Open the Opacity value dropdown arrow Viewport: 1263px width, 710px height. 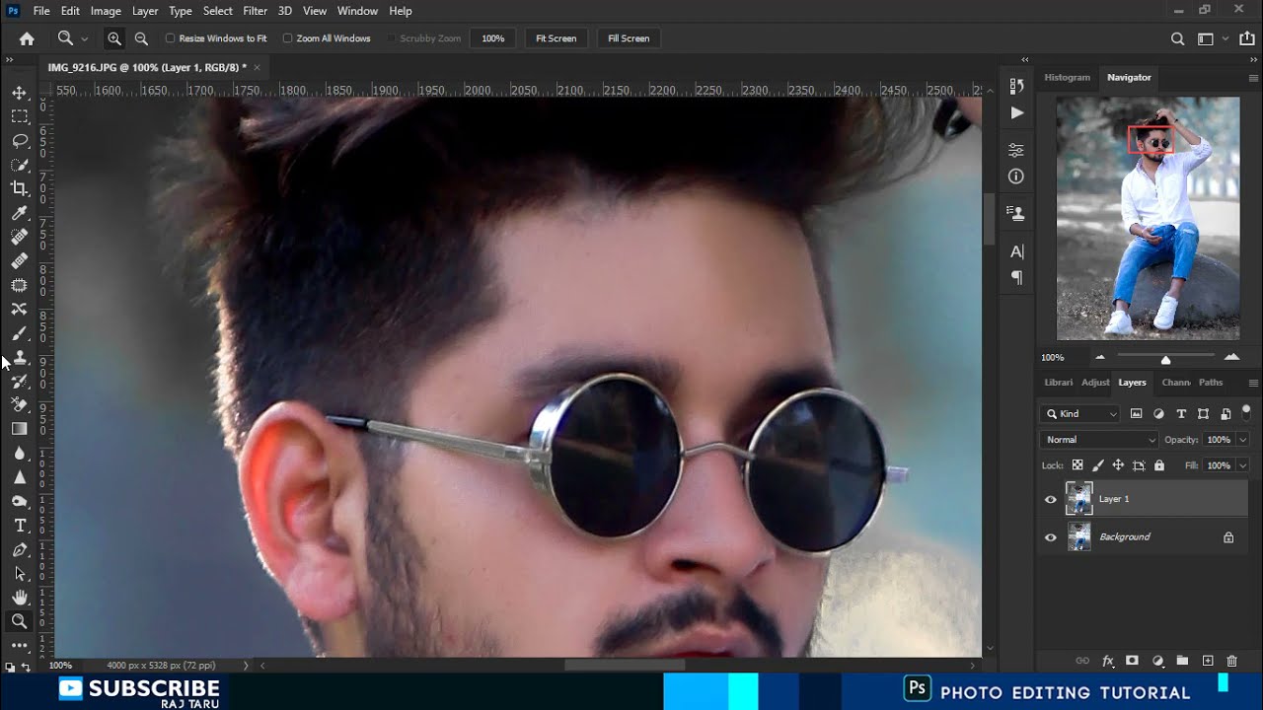[x=1242, y=440]
